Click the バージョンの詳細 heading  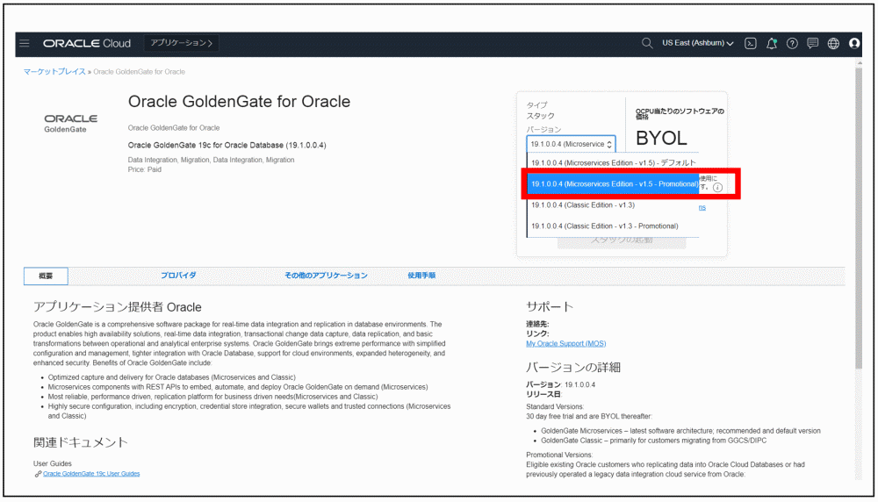click(x=572, y=368)
